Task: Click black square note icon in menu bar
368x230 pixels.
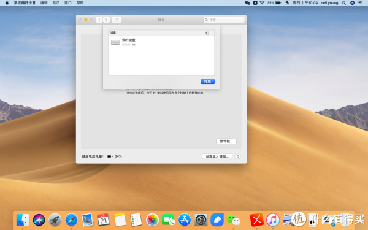Action: pyautogui.click(x=255, y=3)
